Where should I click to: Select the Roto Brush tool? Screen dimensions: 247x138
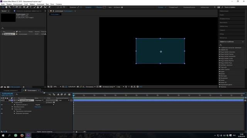[x=46, y=7]
